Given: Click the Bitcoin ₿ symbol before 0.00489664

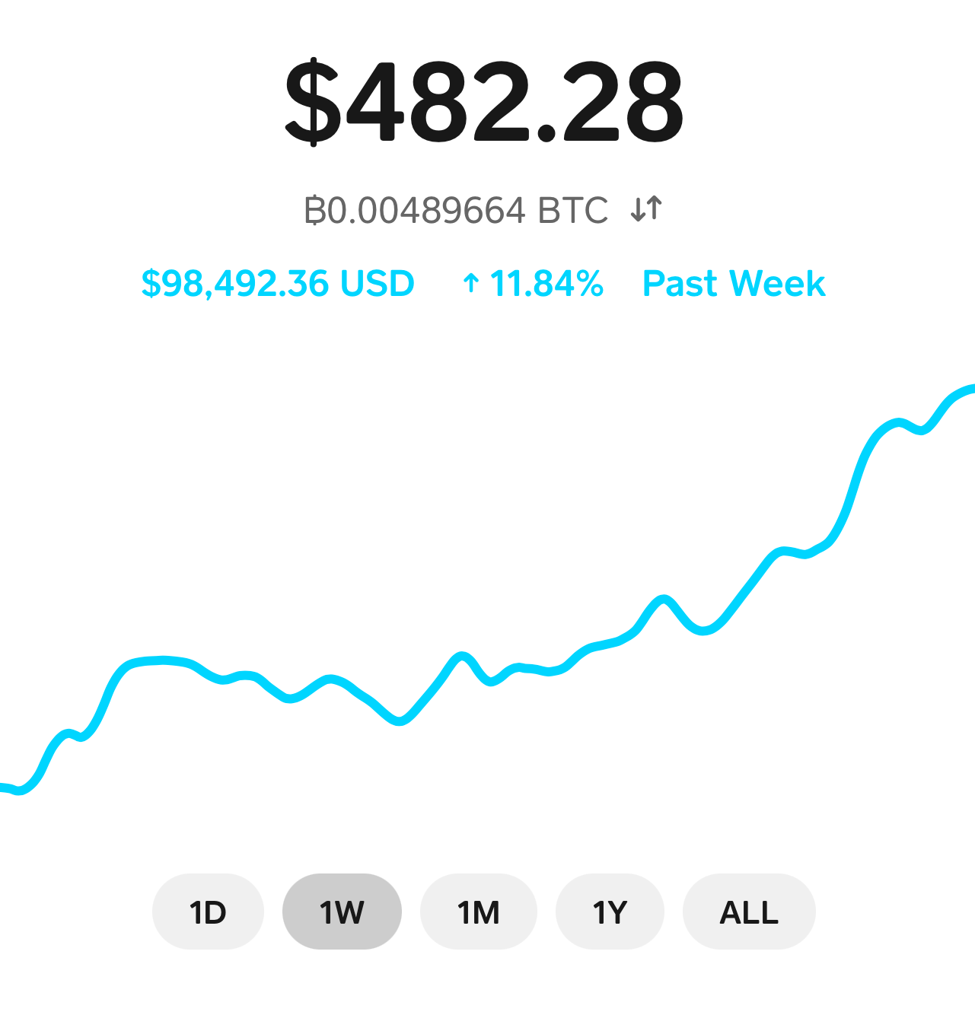Looking at the screenshot, I should (x=315, y=211).
